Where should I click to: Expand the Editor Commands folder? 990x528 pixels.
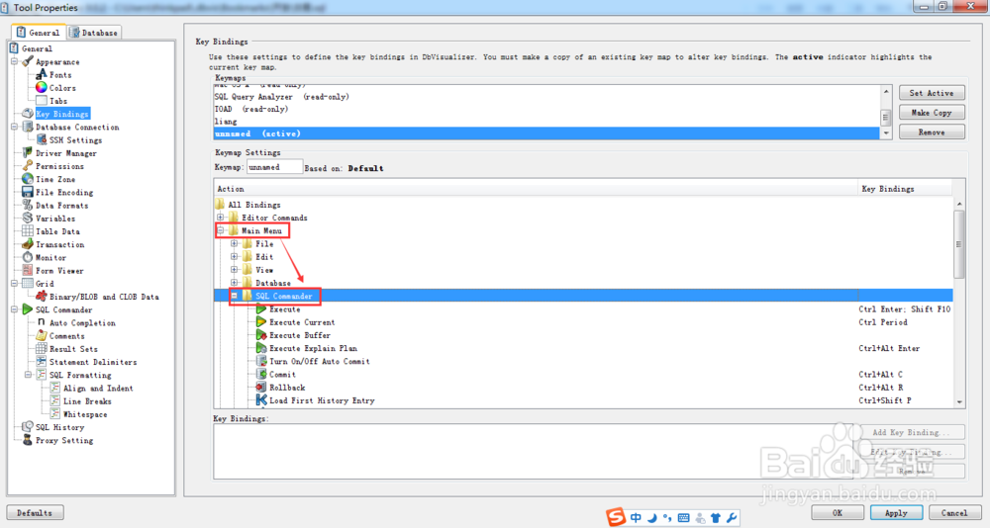tap(221, 218)
